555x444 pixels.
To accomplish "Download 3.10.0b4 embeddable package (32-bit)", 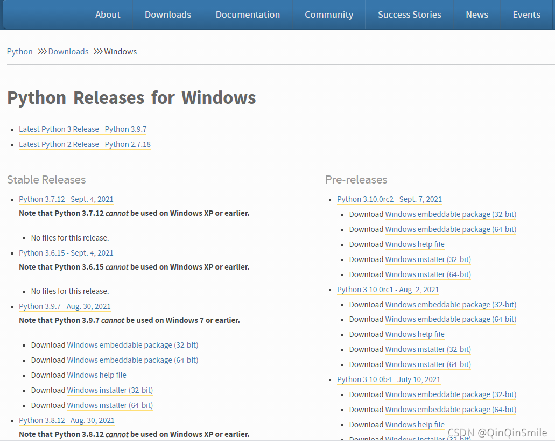I will [x=451, y=394].
